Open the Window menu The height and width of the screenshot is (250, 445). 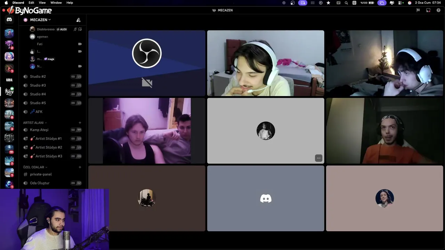[56, 3]
